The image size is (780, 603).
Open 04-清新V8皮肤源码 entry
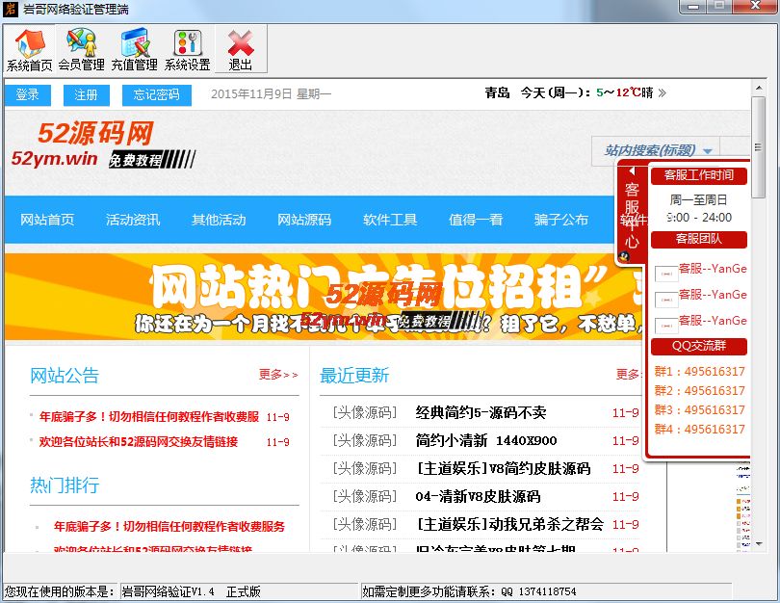pos(478,496)
